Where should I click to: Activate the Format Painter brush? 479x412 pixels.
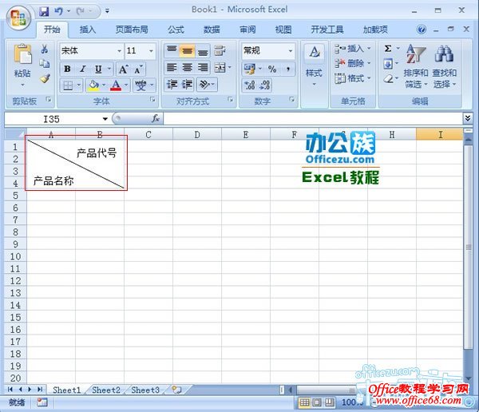click(45, 78)
